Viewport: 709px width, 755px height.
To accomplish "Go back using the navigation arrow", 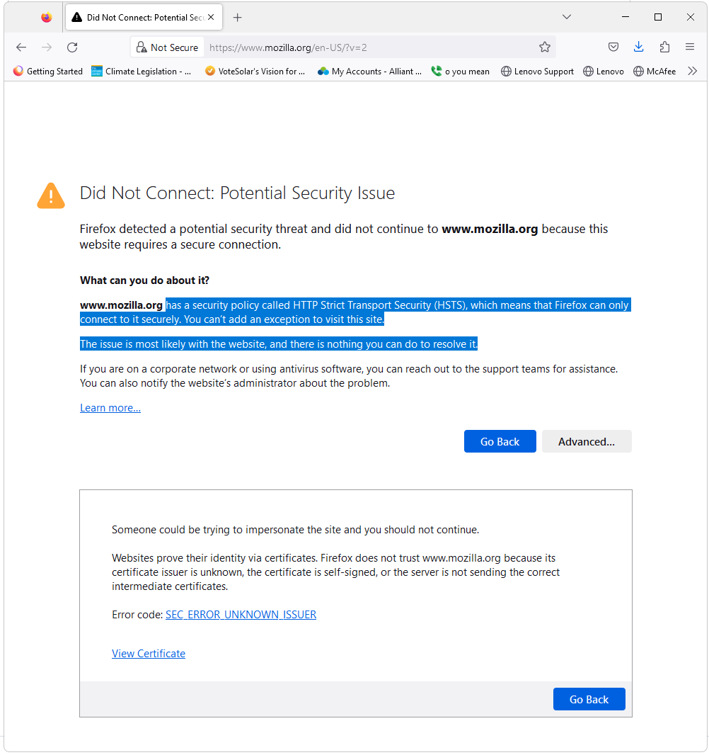I will [21, 47].
